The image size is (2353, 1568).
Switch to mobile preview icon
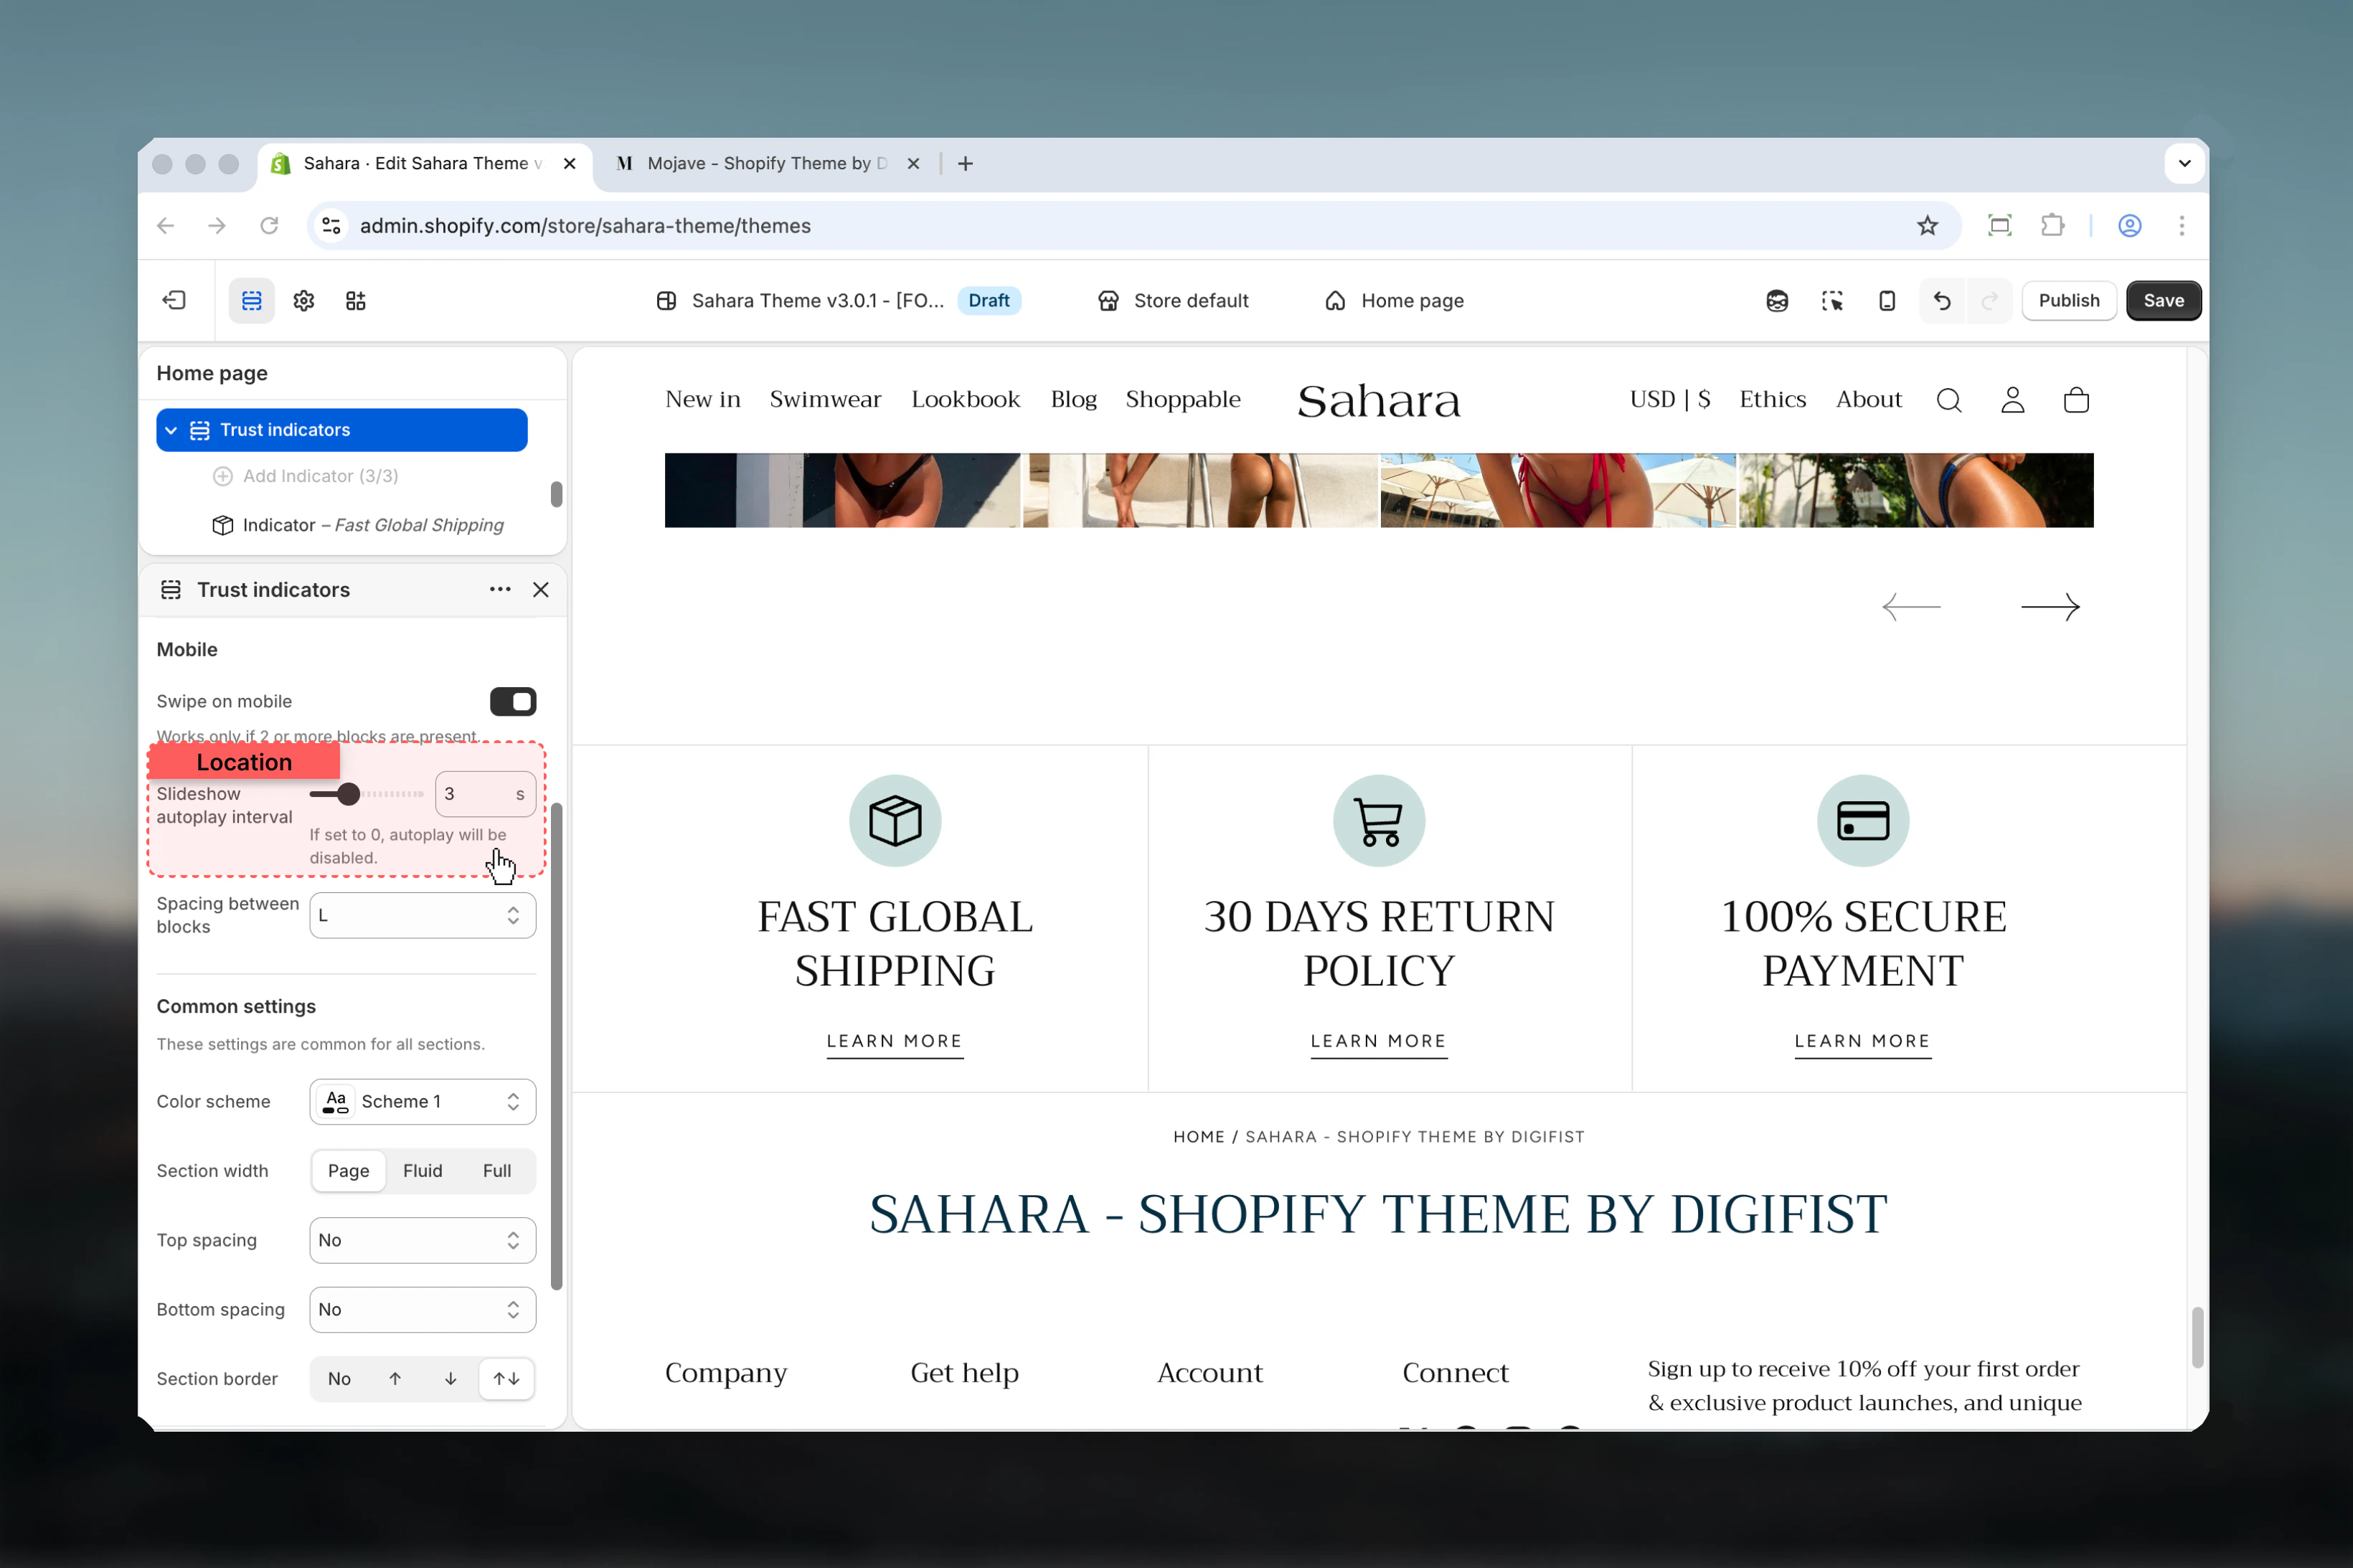1887,300
